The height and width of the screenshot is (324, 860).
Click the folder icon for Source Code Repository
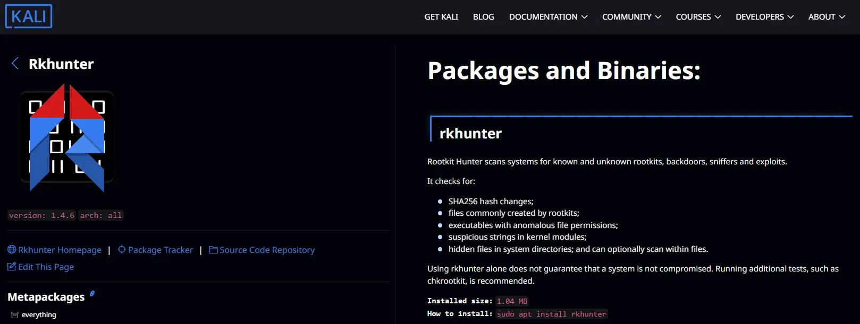tap(213, 249)
